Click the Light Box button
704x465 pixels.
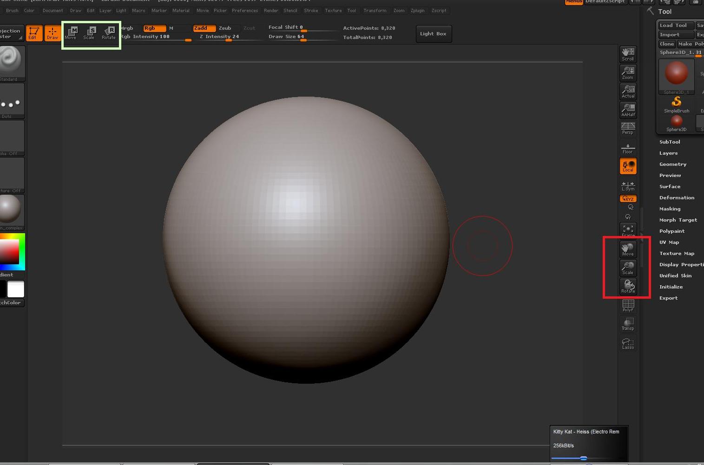point(433,34)
